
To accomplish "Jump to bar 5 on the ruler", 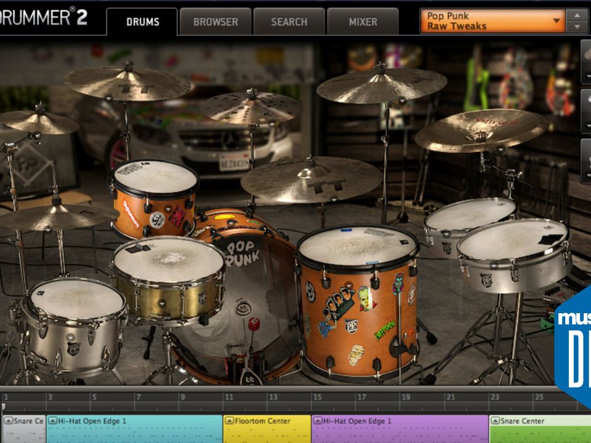I will 94,397.
